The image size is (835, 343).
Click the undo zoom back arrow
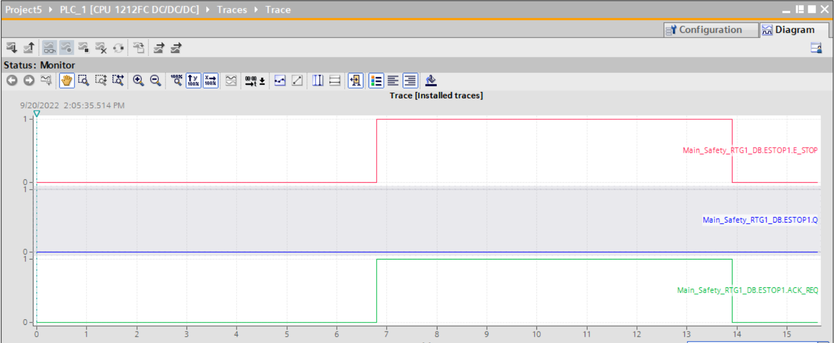click(12, 81)
